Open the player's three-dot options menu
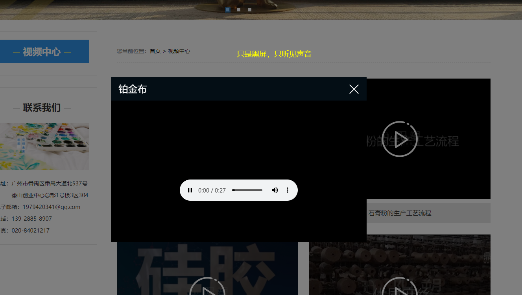Viewport: 522px width, 295px height. coord(288,190)
